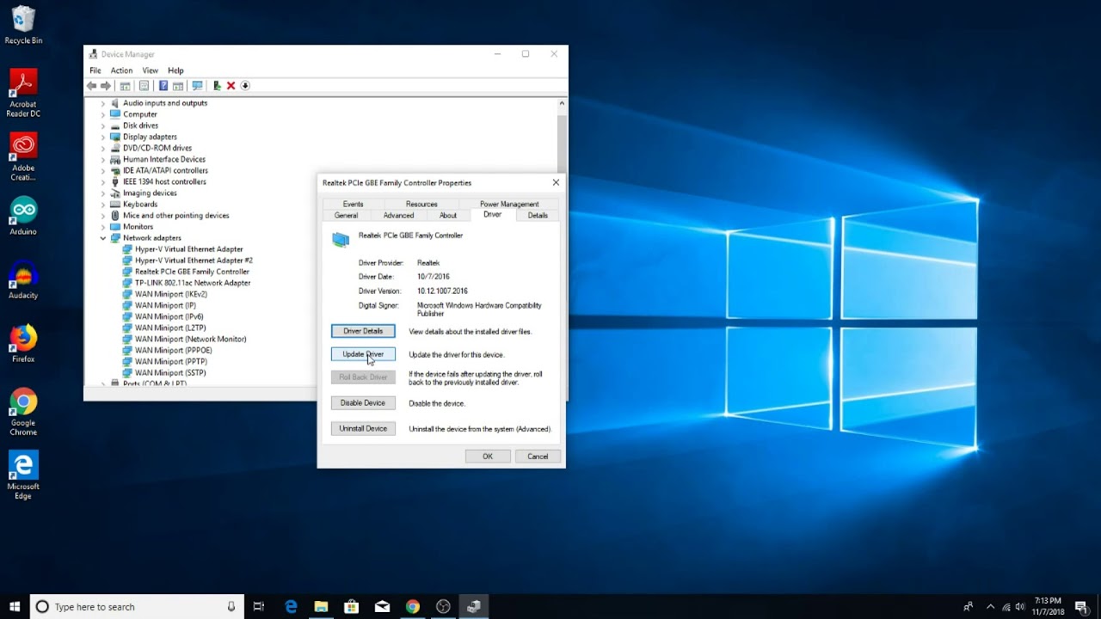Image resolution: width=1101 pixels, height=619 pixels.
Task: Select TP-LINK 802.11ac Network Adapter
Action: coord(193,283)
